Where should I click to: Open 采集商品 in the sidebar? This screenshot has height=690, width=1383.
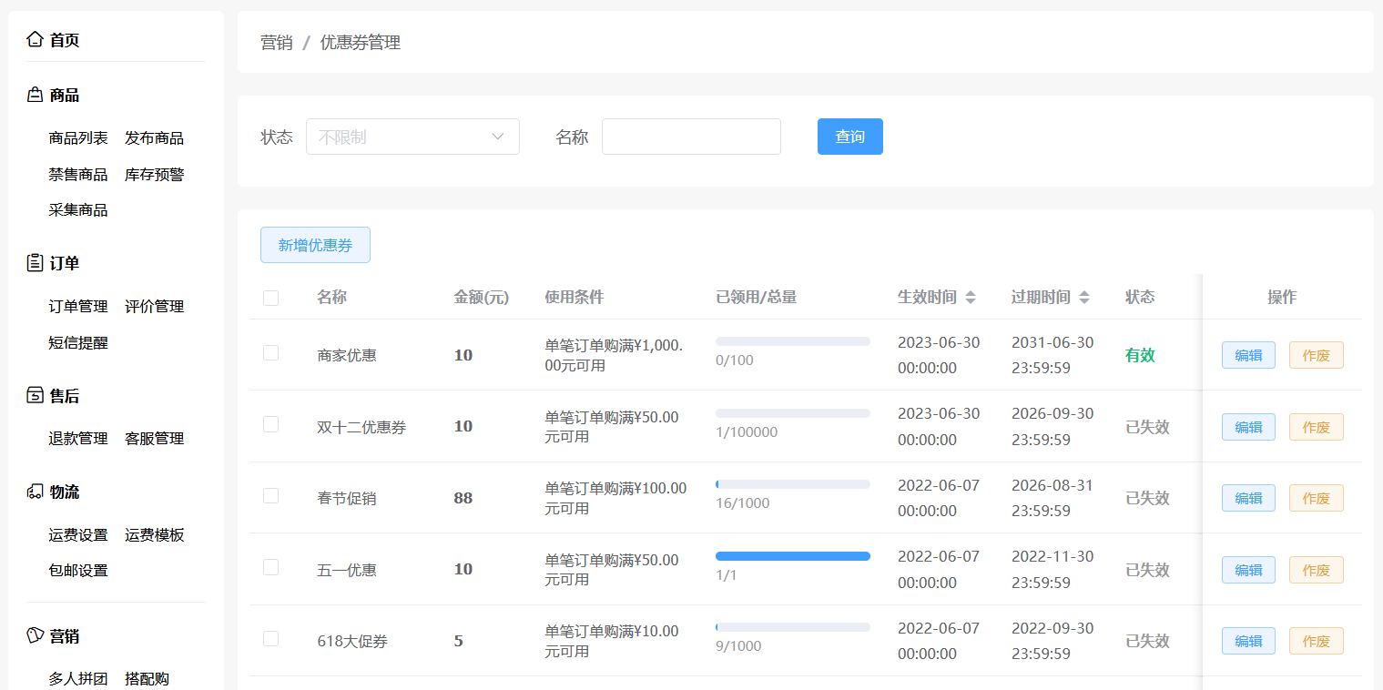coord(78,210)
